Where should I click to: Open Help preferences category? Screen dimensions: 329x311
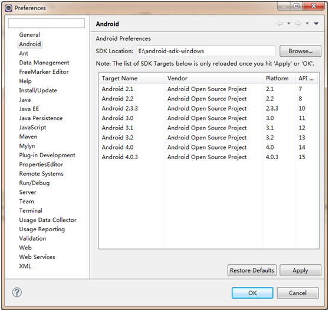tap(25, 81)
